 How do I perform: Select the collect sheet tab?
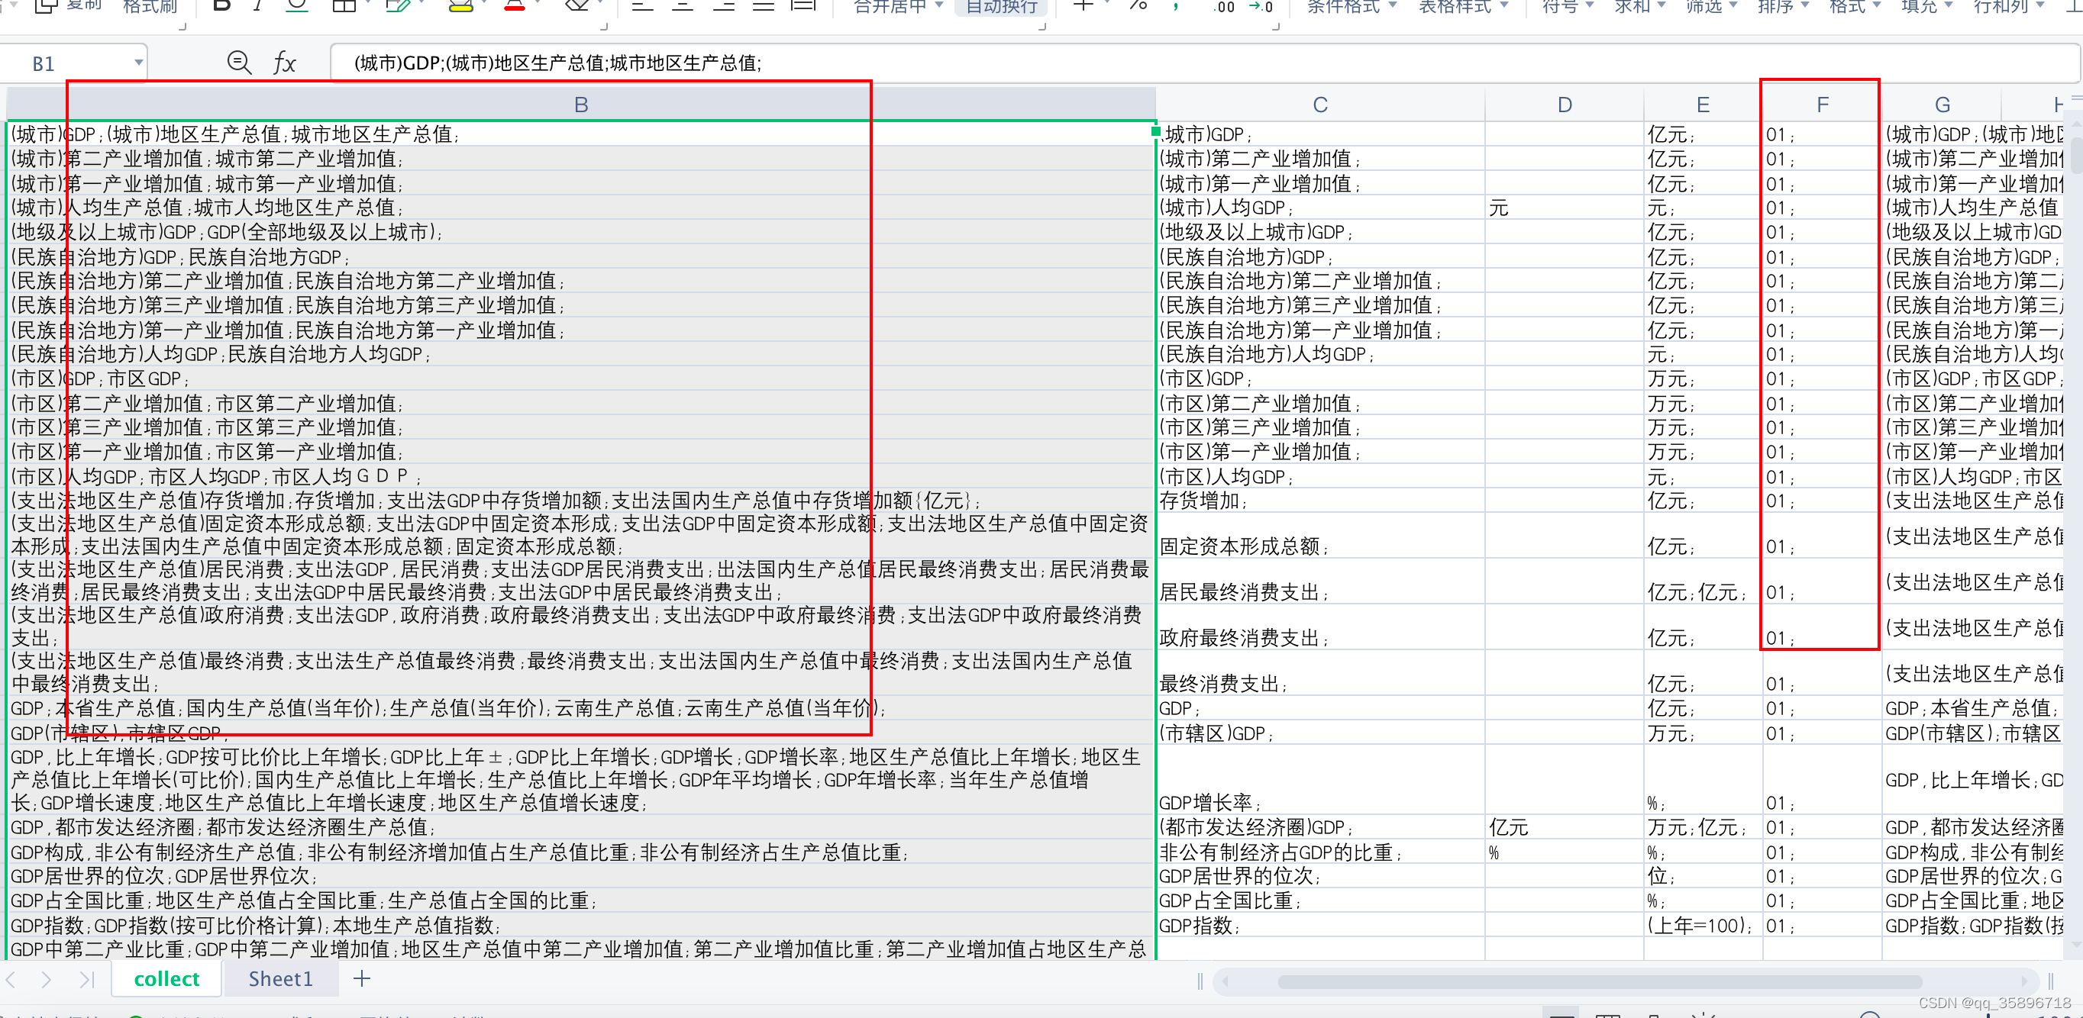click(x=166, y=978)
